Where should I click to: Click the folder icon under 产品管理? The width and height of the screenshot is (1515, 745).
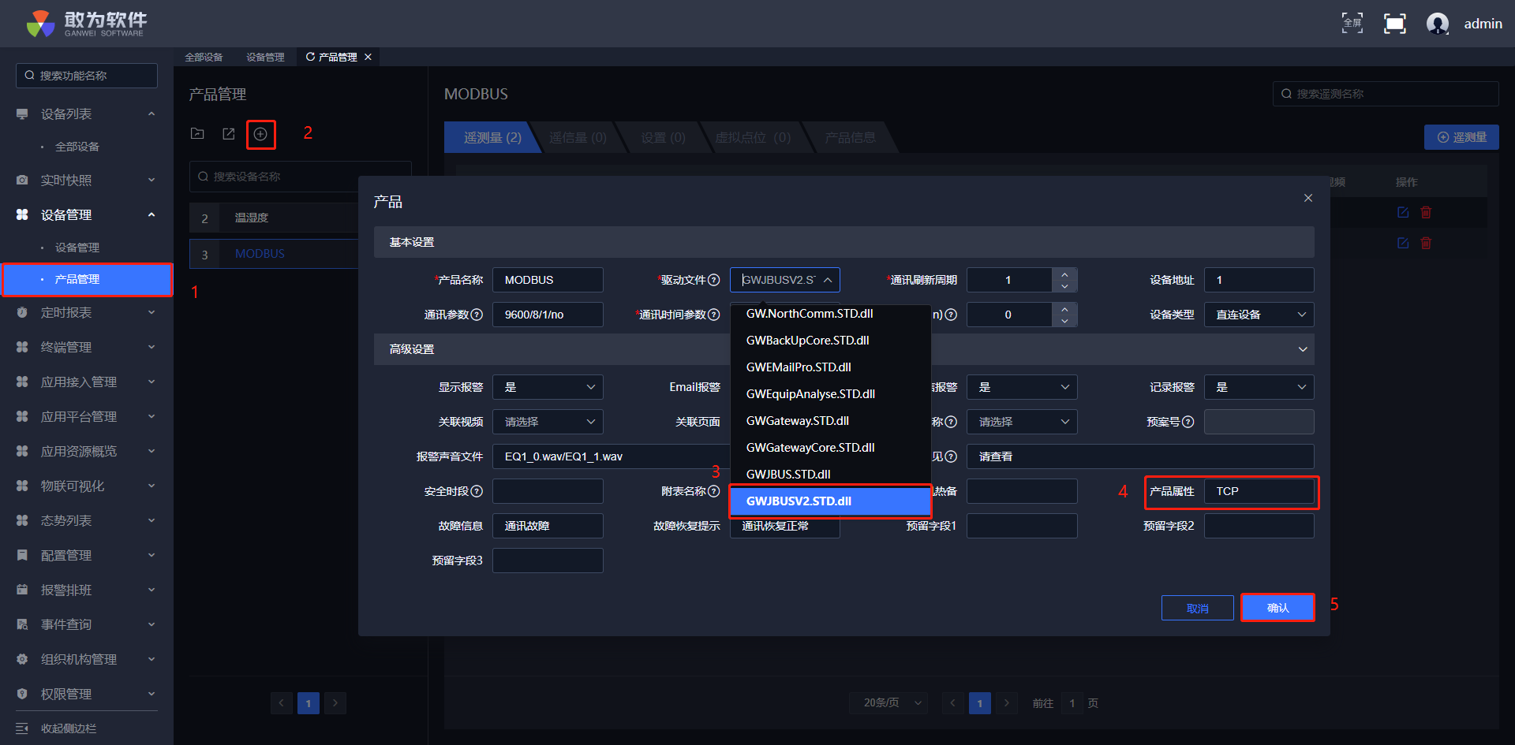(197, 134)
